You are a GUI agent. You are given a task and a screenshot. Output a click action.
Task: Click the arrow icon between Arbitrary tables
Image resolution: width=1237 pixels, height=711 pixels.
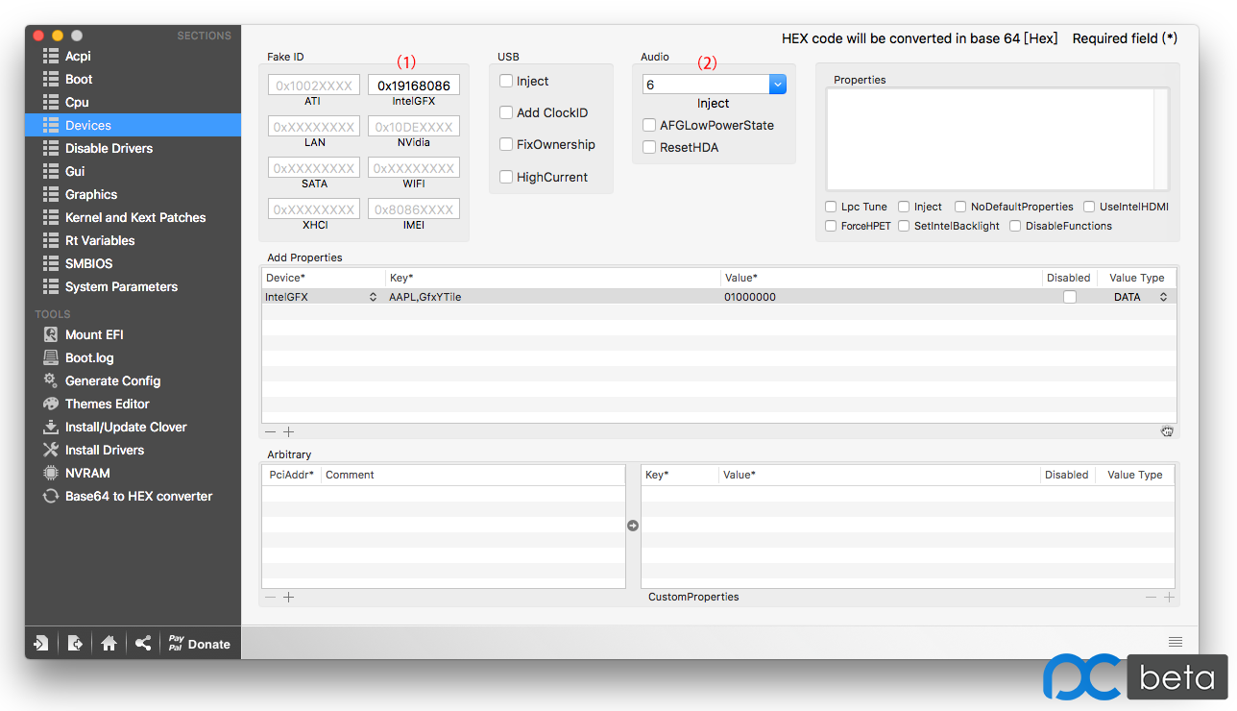pyautogui.click(x=633, y=526)
